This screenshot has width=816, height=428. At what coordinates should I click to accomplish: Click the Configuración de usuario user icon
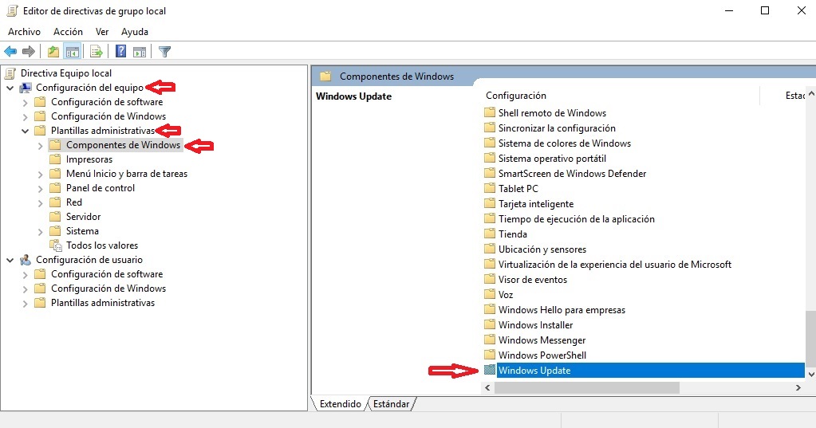[25, 260]
